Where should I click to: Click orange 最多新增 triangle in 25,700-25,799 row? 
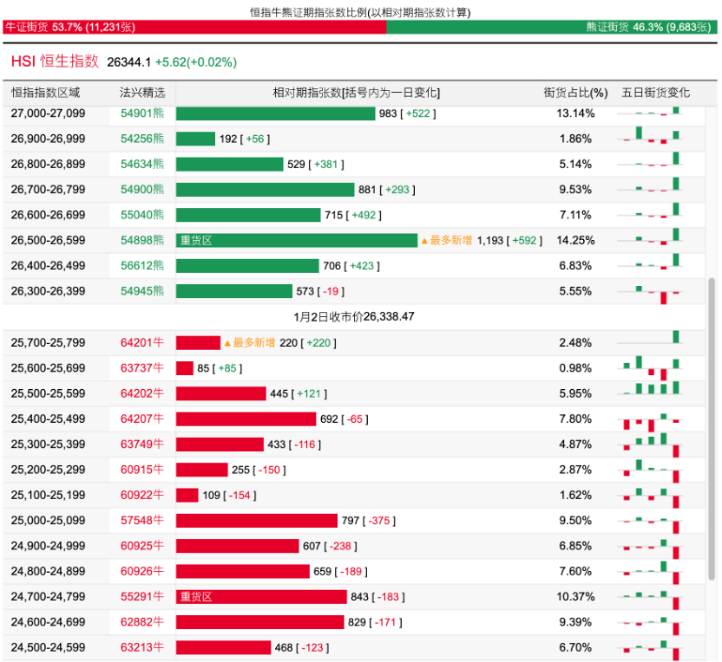click(228, 343)
